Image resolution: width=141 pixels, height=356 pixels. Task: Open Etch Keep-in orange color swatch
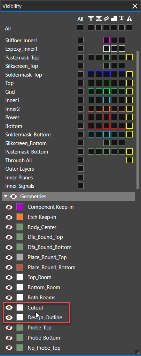(20, 217)
